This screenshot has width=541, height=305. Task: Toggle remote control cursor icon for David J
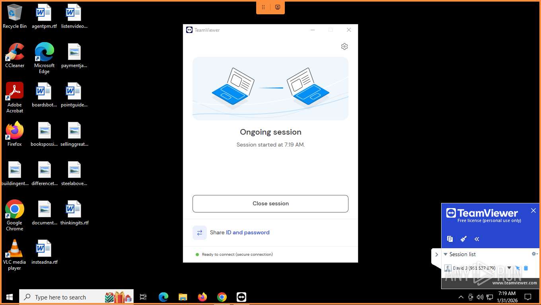pyautogui.click(x=518, y=268)
